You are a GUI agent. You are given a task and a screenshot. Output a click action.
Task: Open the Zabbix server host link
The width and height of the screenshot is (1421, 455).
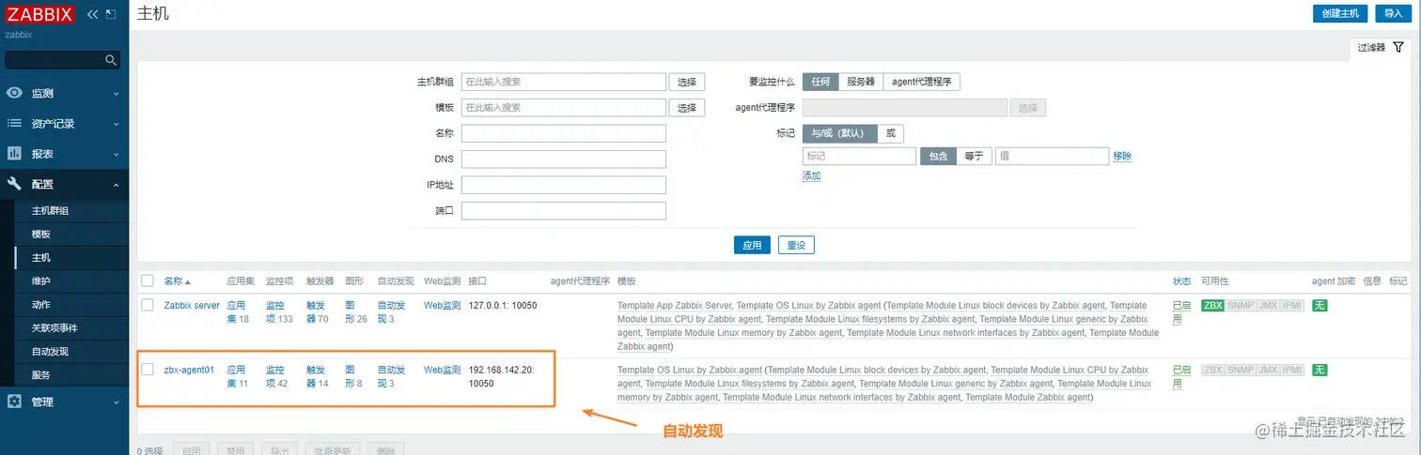point(192,305)
